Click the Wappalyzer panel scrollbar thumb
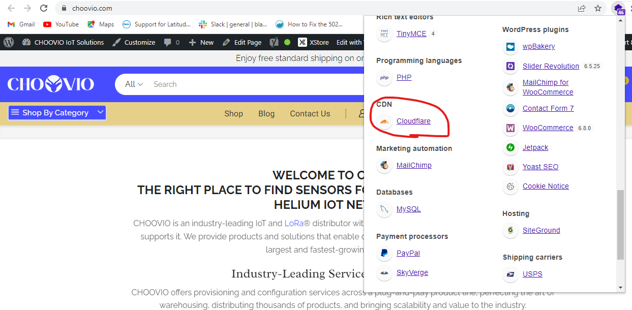The height and width of the screenshot is (310, 632). pyautogui.click(x=620, y=225)
